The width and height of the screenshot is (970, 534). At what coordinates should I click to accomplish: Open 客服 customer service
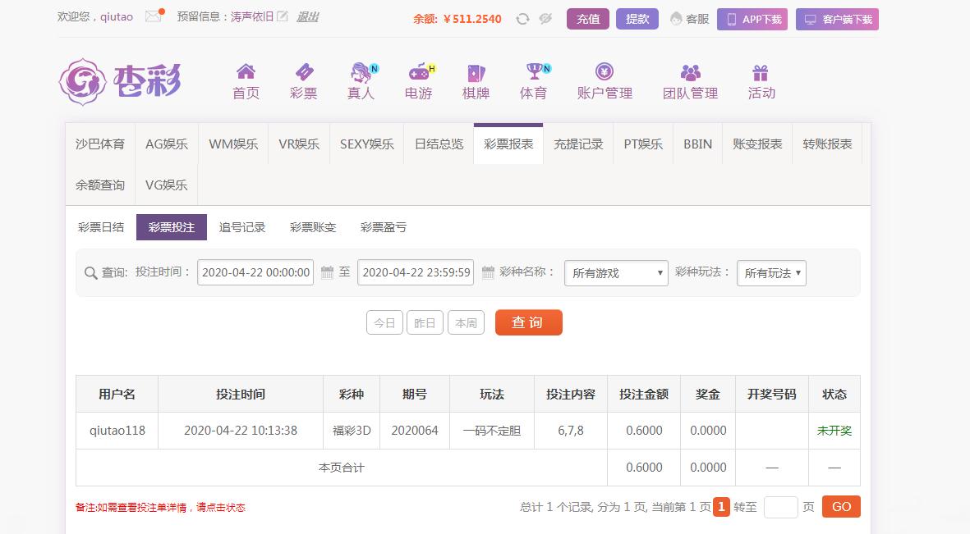click(689, 19)
